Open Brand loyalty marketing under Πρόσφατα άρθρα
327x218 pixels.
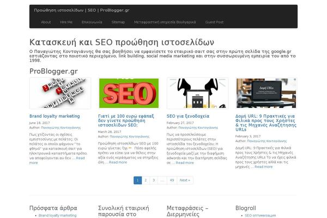tap(58, 215)
